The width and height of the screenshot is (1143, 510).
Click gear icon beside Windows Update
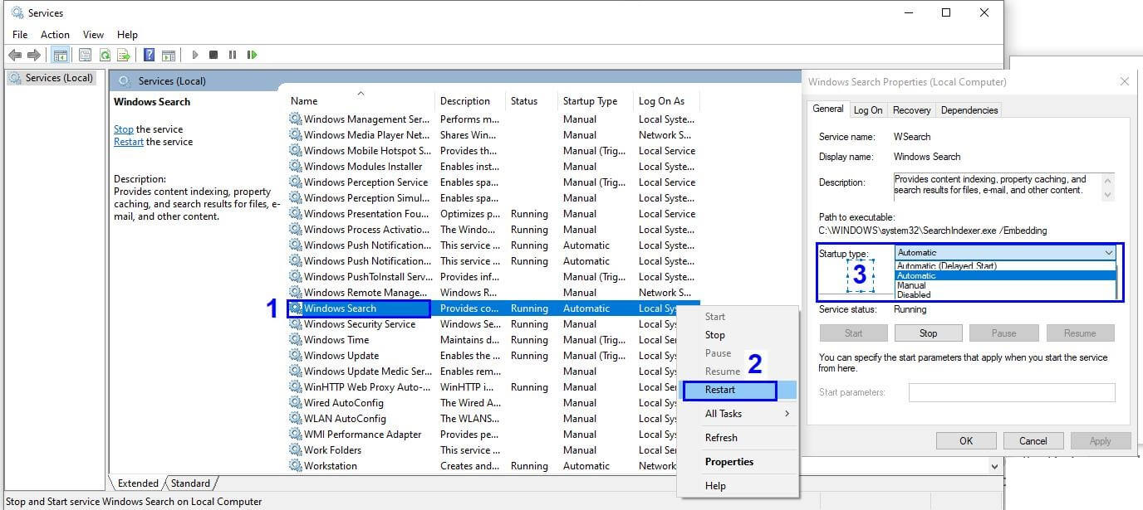pos(296,356)
